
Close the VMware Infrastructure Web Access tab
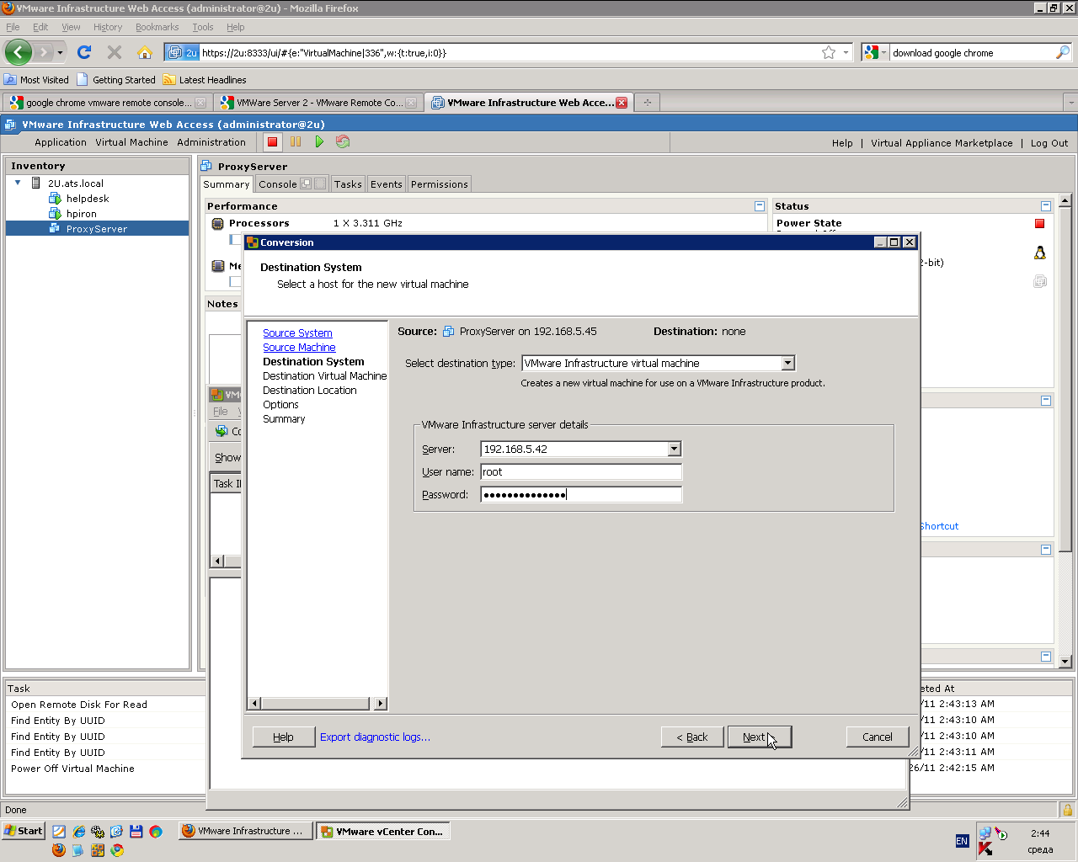(x=622, y=103)
